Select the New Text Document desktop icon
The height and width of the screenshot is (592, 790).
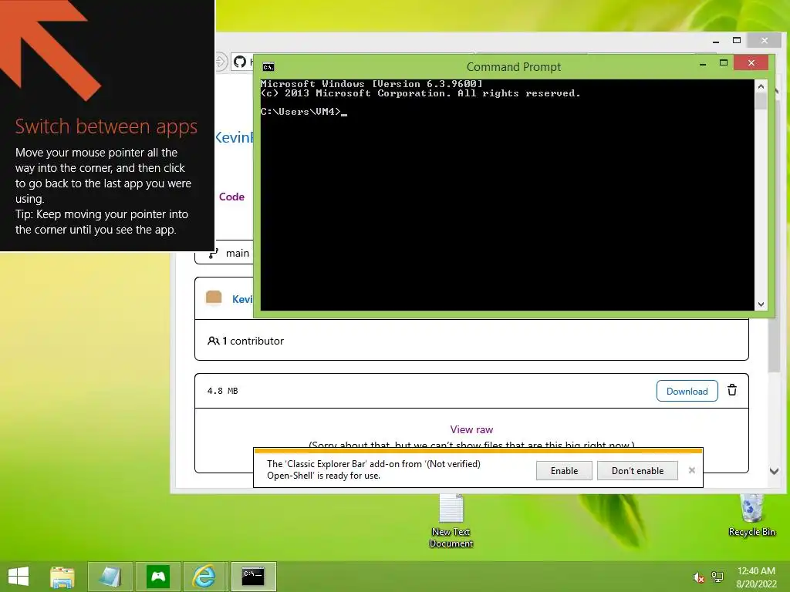click(x=451, y=521)
